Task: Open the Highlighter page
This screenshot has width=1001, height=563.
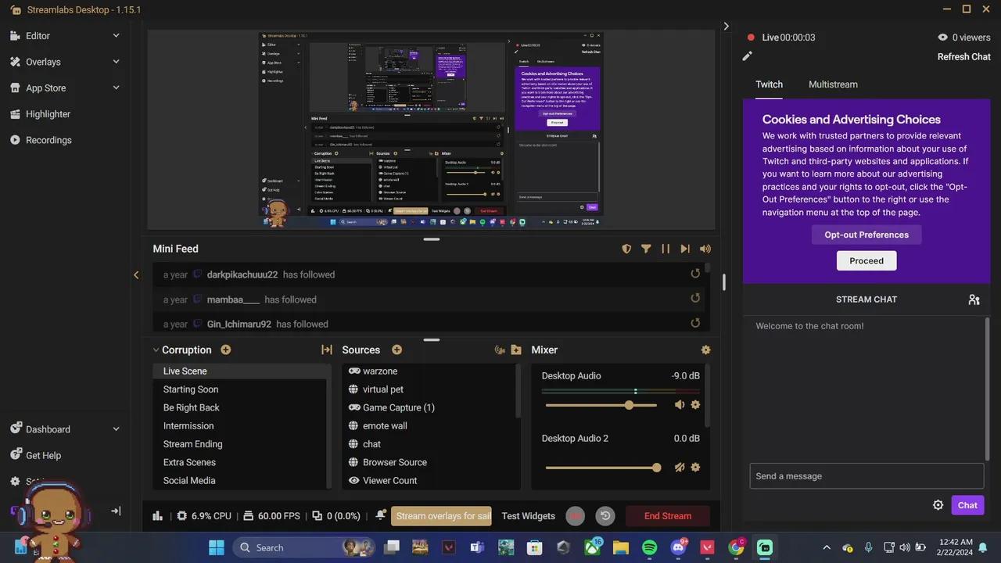Action: pos(48,114)
